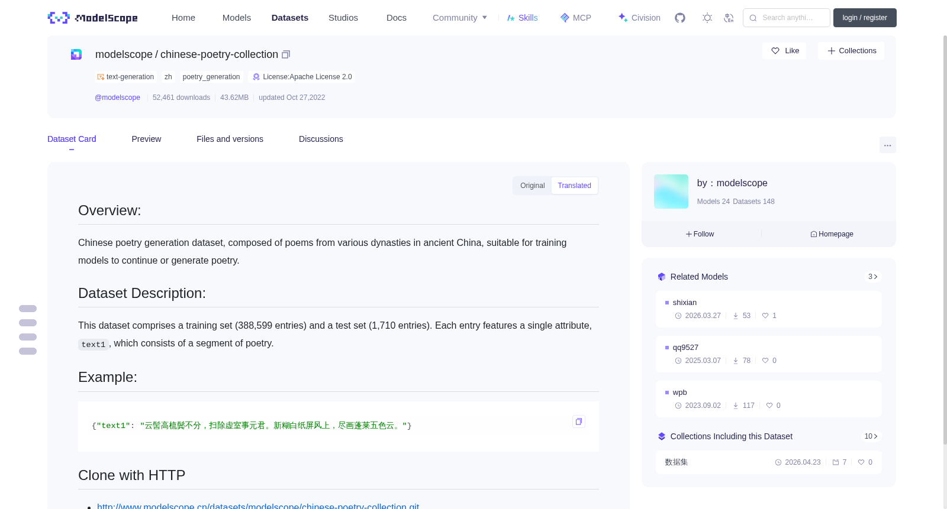The image size is (947, 509).
Task: Click the login / register button
Action: [x=865, y=18]
